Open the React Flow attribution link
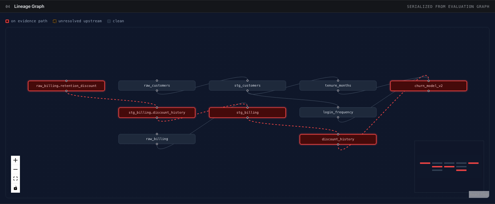The height and width of the screenshot is (204, 495). coord(479,194)
